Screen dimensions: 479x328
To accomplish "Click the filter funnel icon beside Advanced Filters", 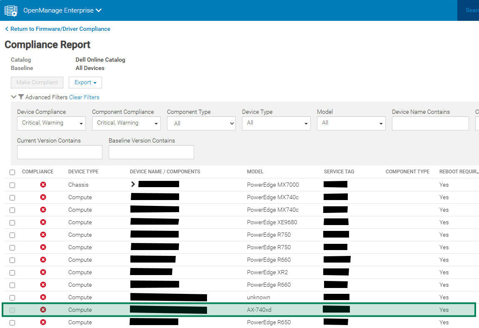I will (x=21, y=97).
